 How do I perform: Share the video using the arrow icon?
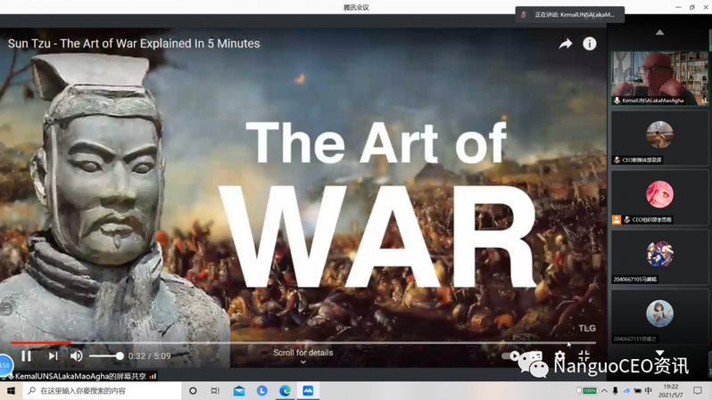tap(566, 44)
